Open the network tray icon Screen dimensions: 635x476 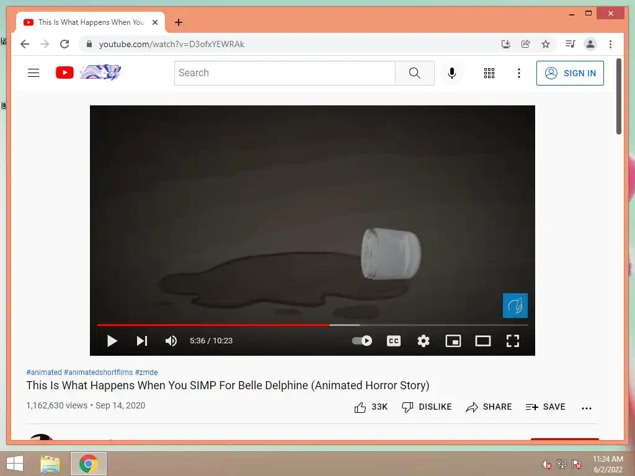coord(562,464)
